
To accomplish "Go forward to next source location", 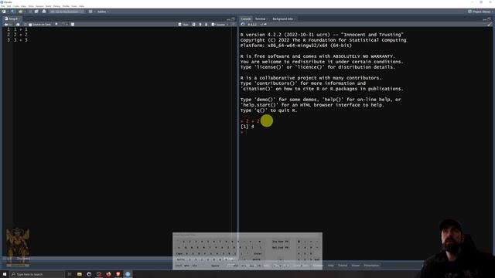I will tap(10, 24).
